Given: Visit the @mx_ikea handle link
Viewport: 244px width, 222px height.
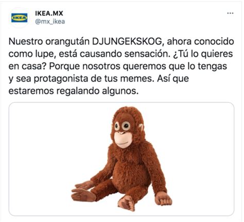Looking at the screenshot, I should [50, 22].
